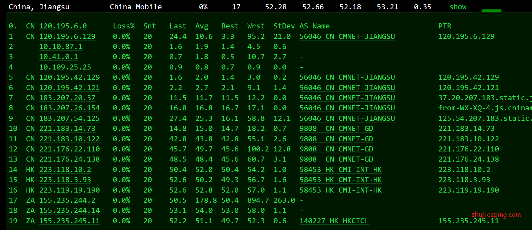Select StDev value 263.0 in hop 17
Viewport: 532px width, 230px height.
pos(284,200)
